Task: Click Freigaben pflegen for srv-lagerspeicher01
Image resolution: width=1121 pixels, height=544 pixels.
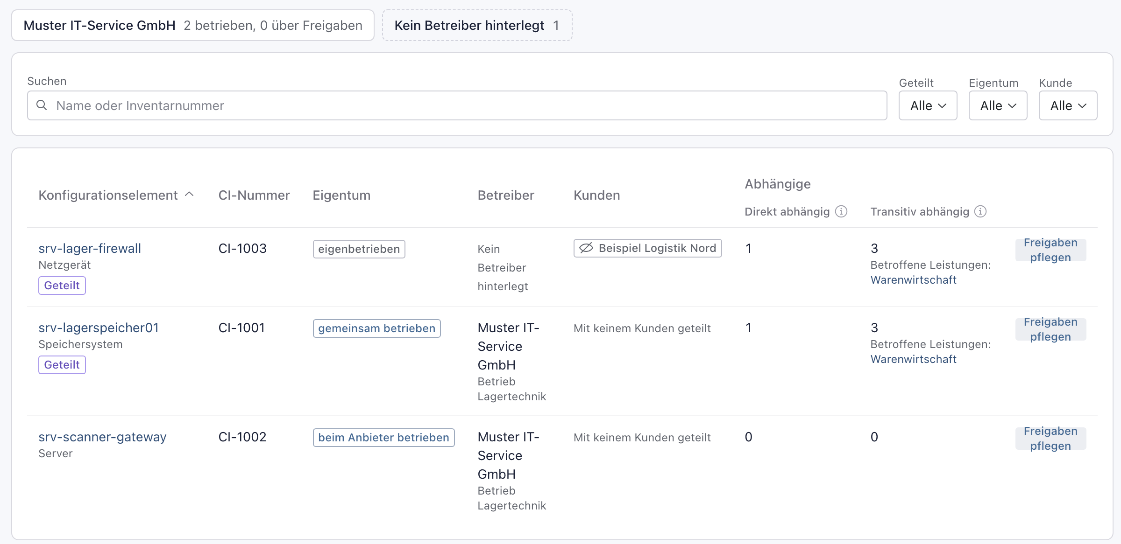Action: click(1050, 329)
